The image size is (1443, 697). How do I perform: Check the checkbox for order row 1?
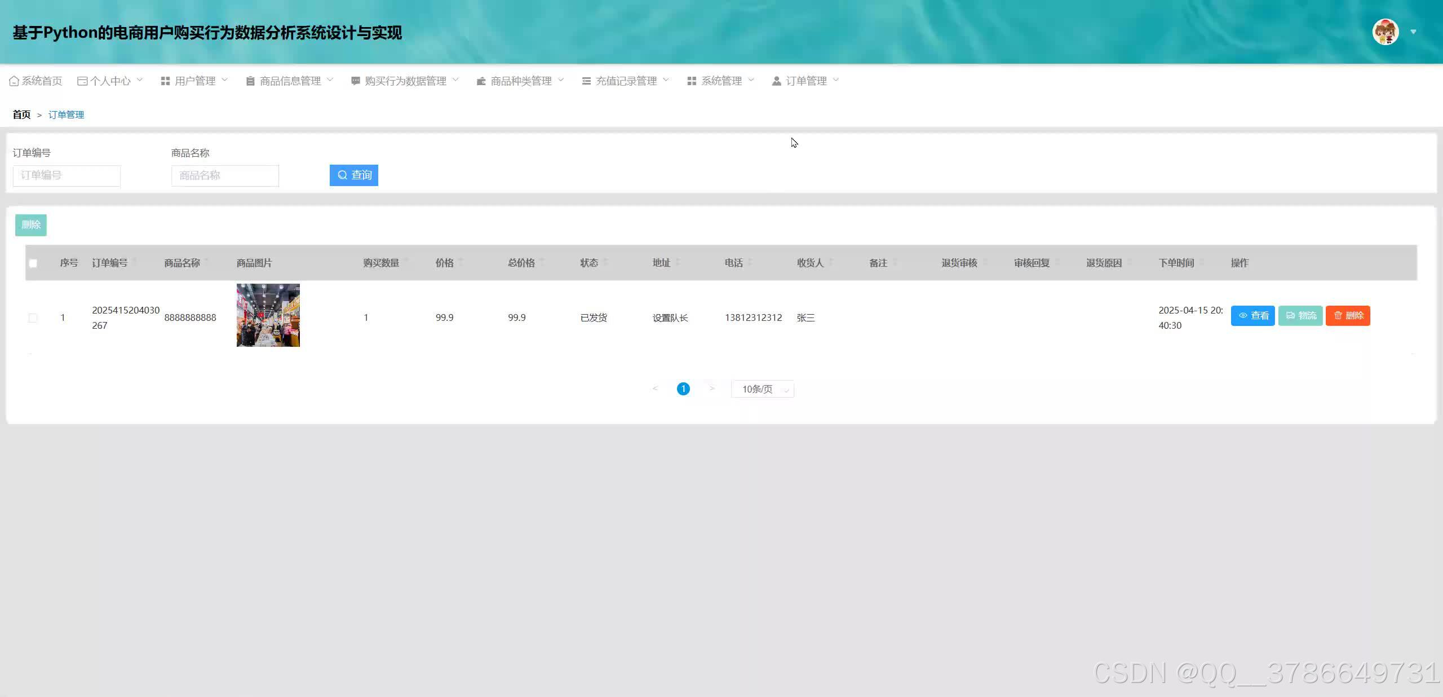(x=33, y=318)
